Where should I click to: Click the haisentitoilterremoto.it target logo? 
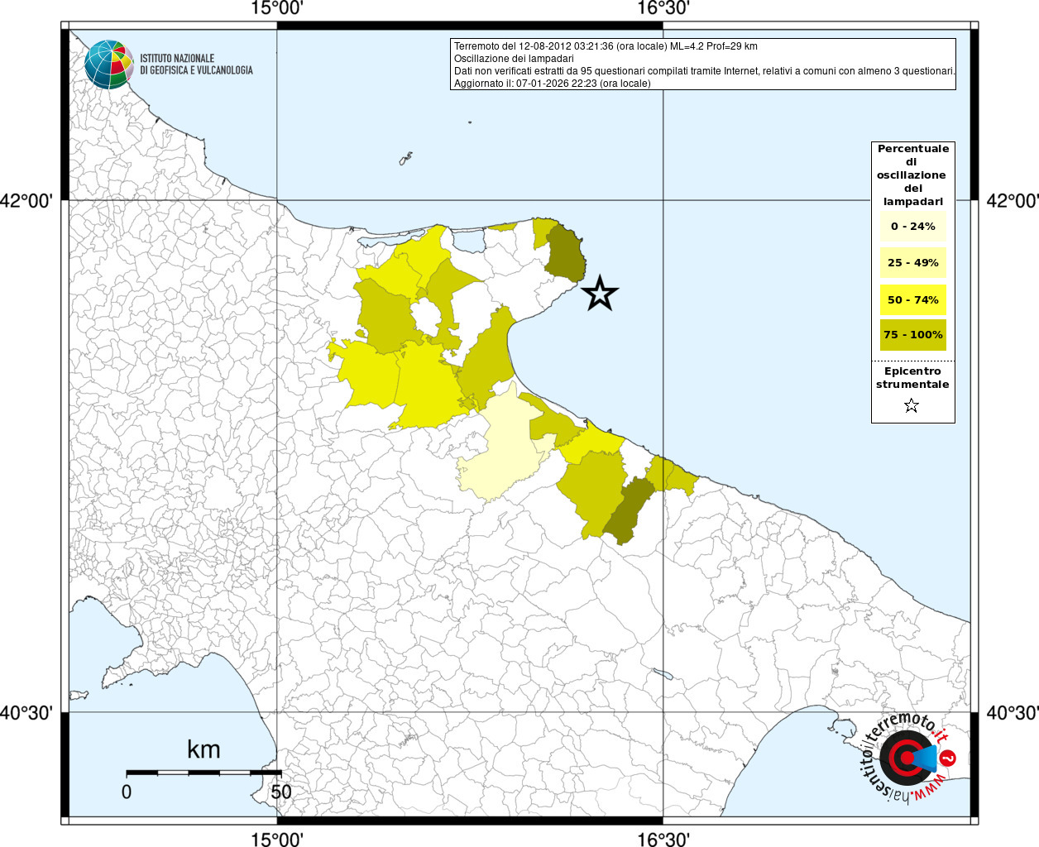point(908,758)
